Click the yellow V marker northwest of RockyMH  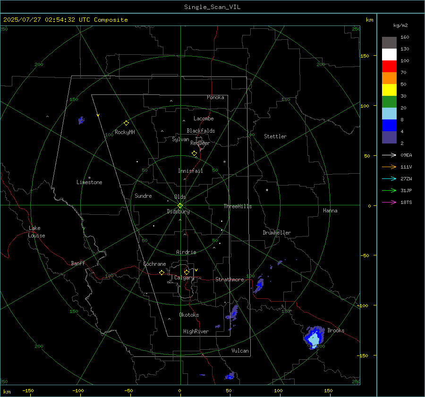click(98, 115)
